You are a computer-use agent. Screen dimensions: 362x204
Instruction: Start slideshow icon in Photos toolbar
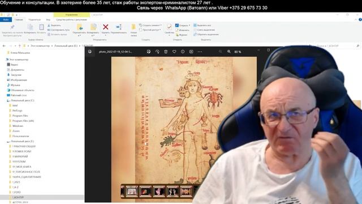point(191,52)
